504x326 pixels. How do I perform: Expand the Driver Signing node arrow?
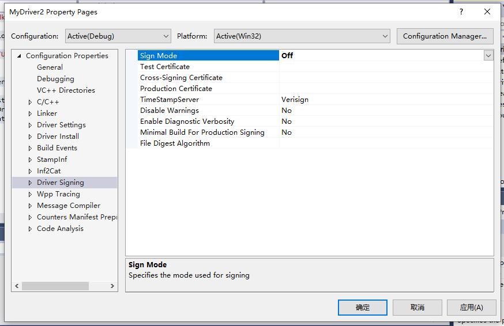(x=30, y=183)
